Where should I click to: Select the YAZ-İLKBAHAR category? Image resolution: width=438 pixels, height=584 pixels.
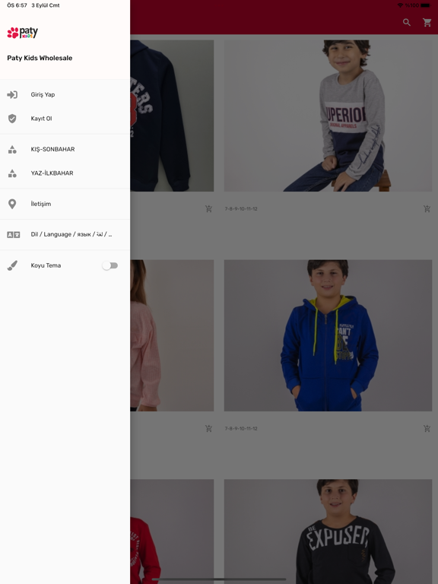[x=65, y=173]
